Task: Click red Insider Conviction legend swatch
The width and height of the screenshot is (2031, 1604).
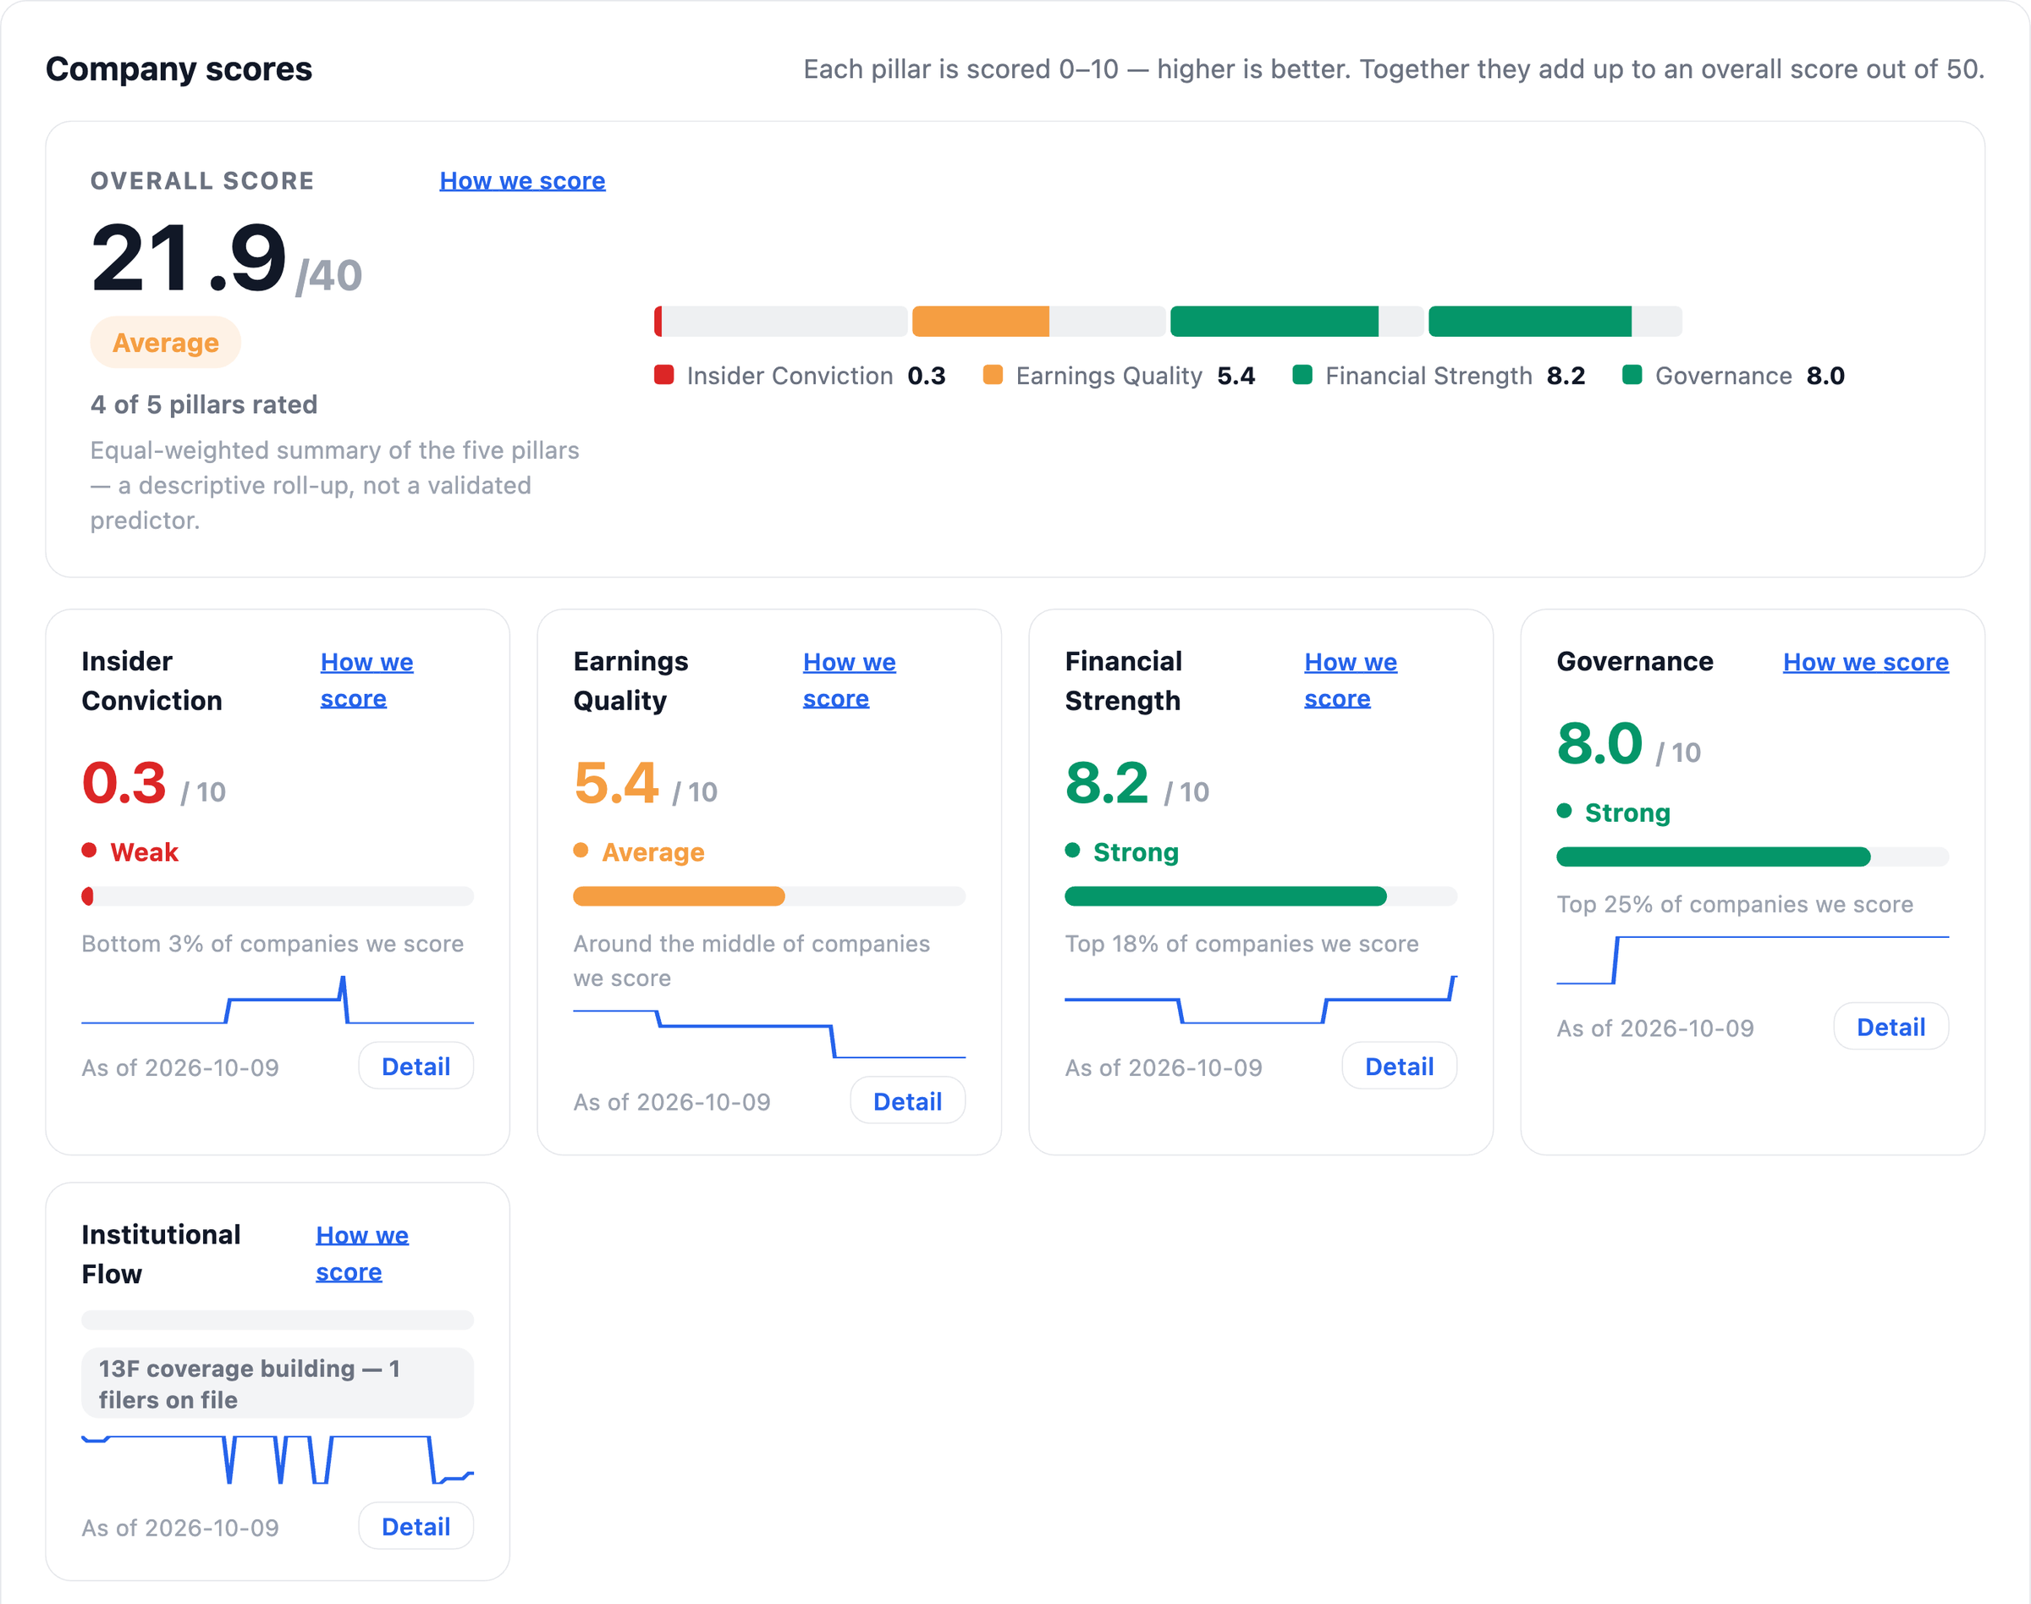Action: (663, 375)
